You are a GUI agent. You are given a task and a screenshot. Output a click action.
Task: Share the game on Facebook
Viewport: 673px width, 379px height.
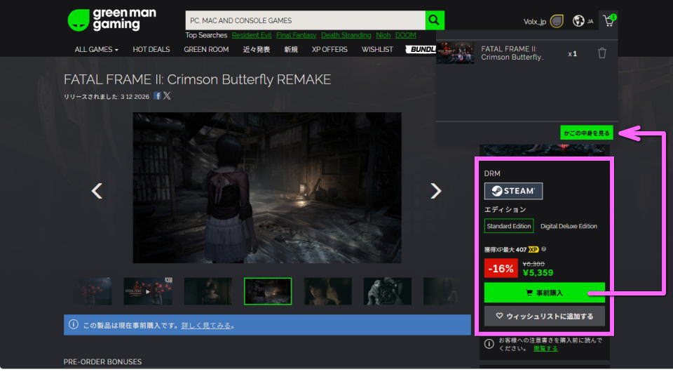[x=158, y=96]
